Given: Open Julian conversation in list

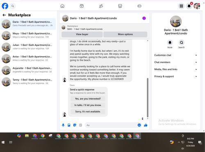Looking at the screenshot, I should tap(28, 47).
